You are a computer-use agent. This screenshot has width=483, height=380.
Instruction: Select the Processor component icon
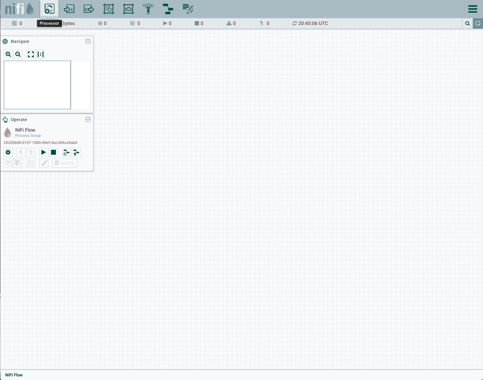(x=49, y=9)
